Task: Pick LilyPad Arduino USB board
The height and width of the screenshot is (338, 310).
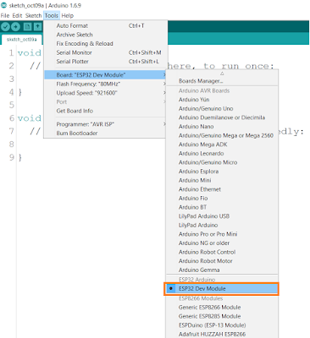Action: pos(222,216)
